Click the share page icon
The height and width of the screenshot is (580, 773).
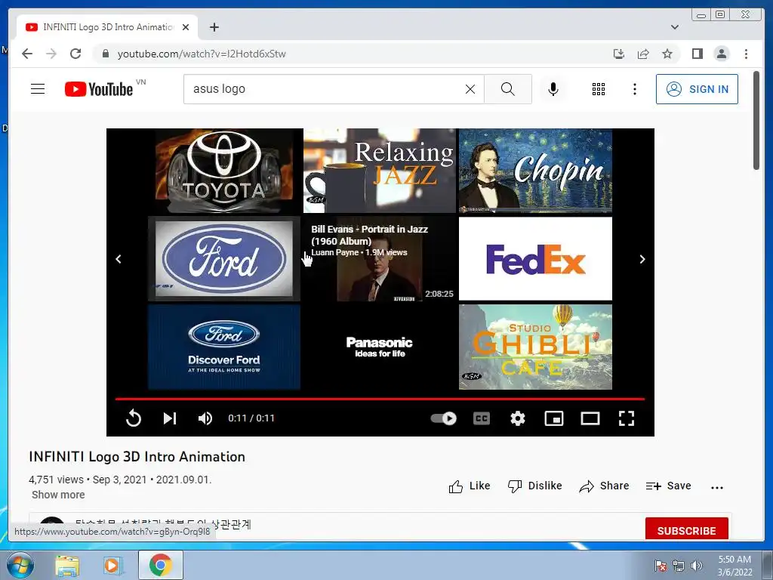(x=643, y=54)
